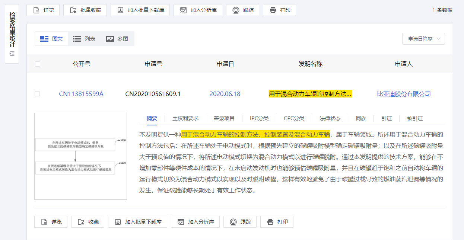Image resolution: width=464 pixels, height=240 pixels.
Task: Click the 加入批量下载库 download icon
Action: point(120,10)
